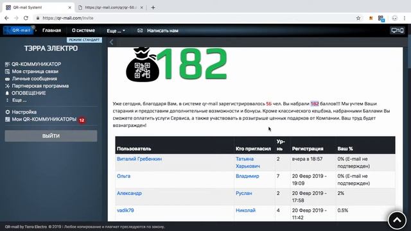This screenshot has height=231, width=411.
Task: Open Моя страница связи in sidebar
Action: [35, 71]
